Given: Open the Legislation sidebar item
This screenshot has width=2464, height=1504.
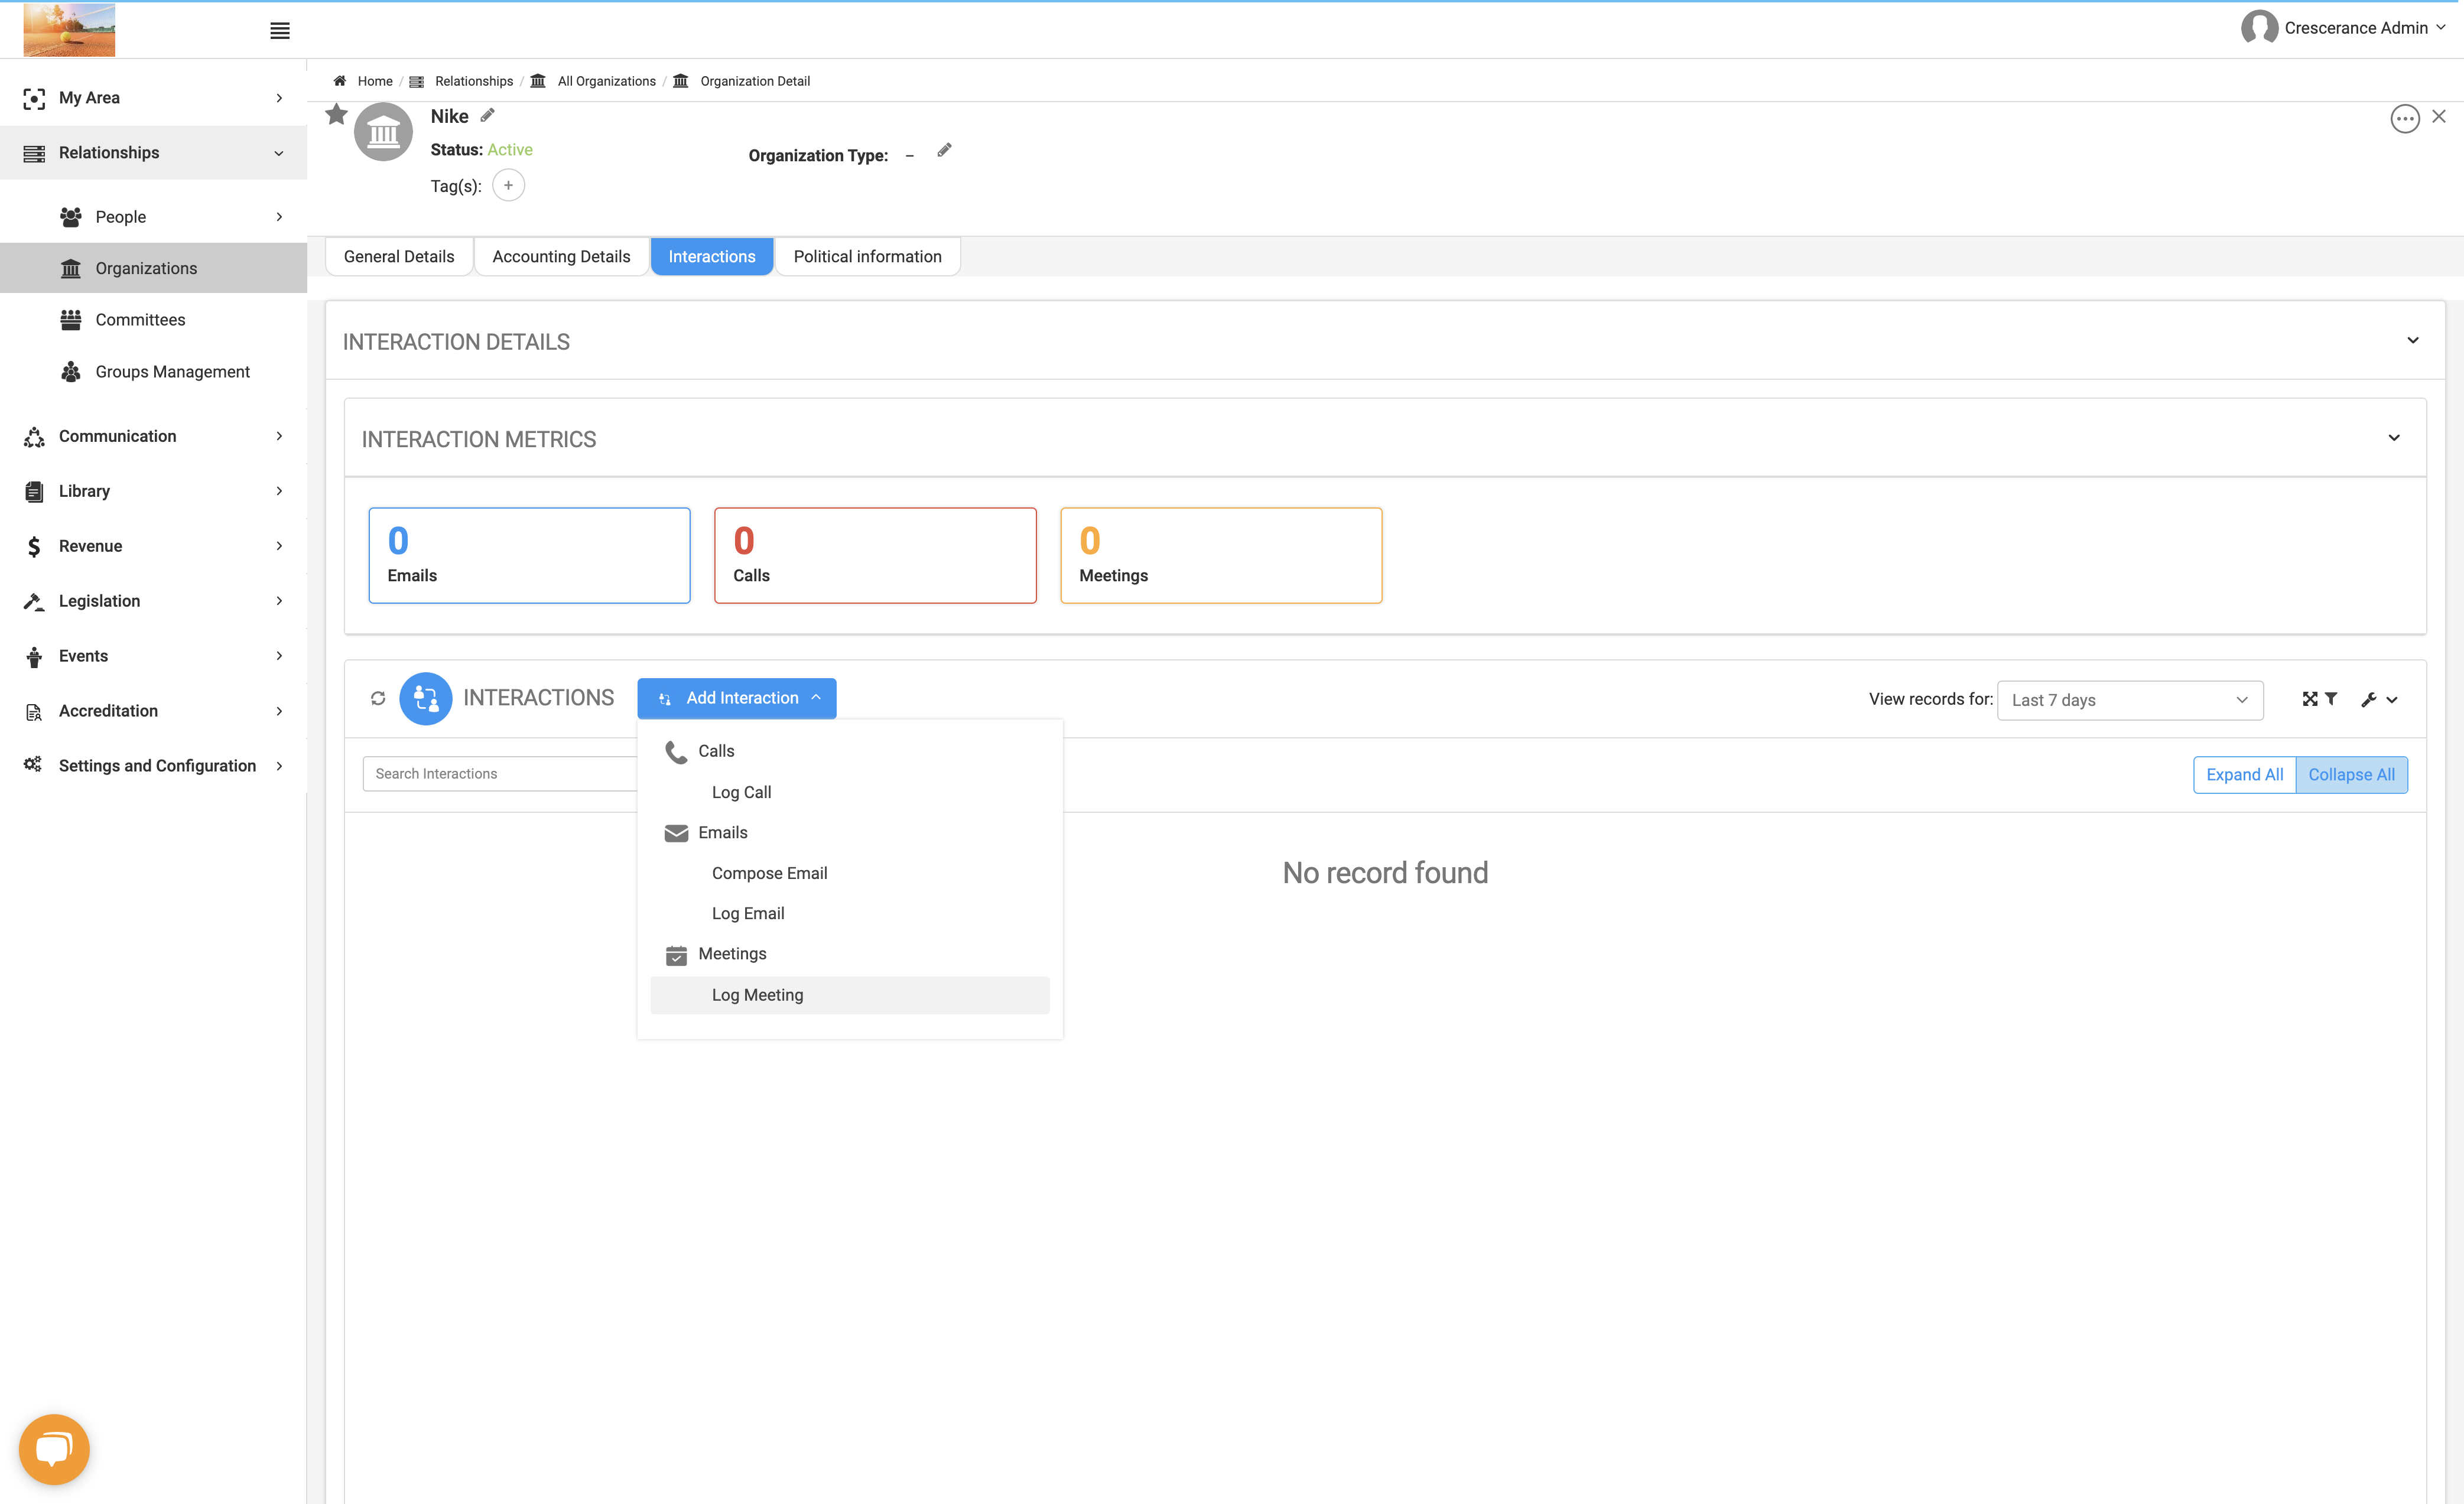Looking at the screenshot, I should [153, 601].
